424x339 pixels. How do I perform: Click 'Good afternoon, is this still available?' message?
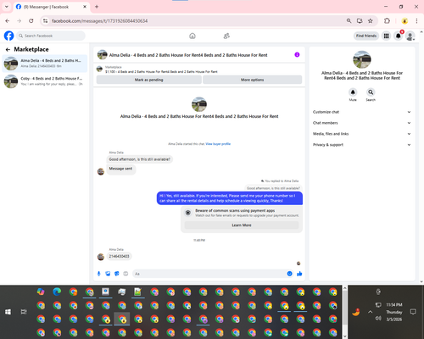(x=140, y=159)
